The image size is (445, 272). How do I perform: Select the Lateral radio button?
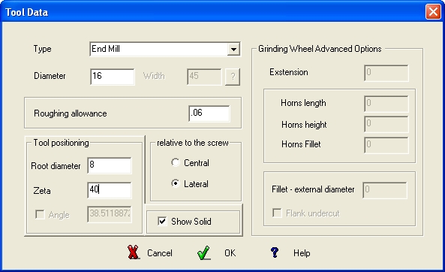tap(176, 183)
